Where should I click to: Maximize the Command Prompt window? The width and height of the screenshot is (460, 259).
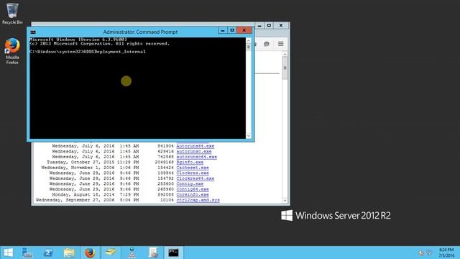point(232,30)
